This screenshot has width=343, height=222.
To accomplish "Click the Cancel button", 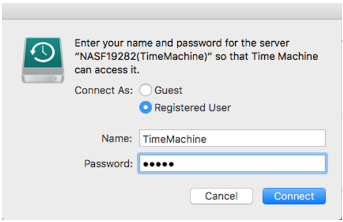I will [x=221, y=196].
